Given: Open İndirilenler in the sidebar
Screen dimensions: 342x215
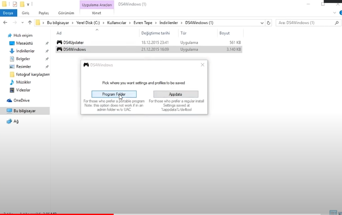Looking at the screenshot, I should pyautogui.click(x=25, y=51).
